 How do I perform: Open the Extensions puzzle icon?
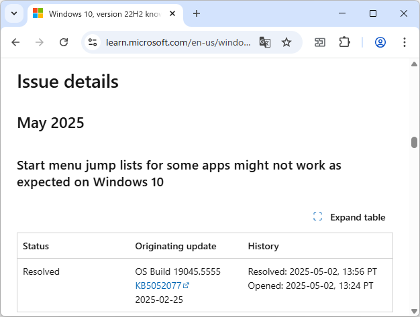click(x=344, y=42)
